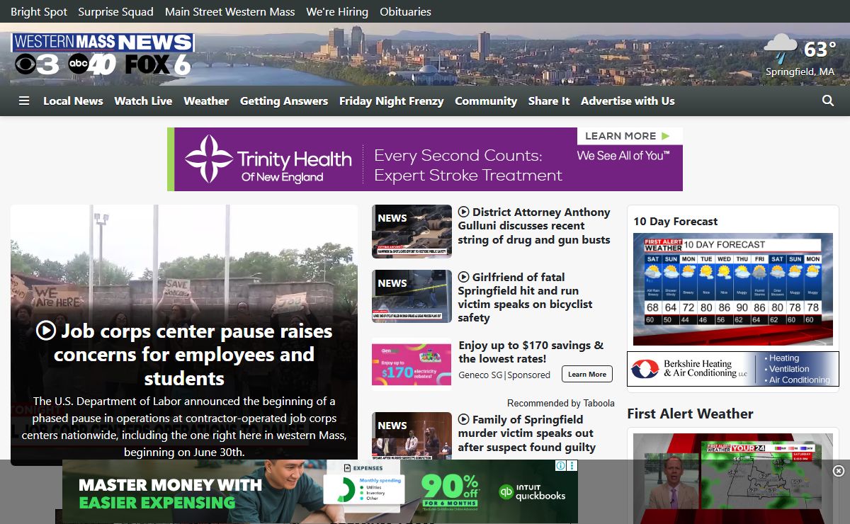This screenshot has width=850, height=524.
Task: Open Geneco $170 electricity rebates thumbnail
Action: point(412,364)
